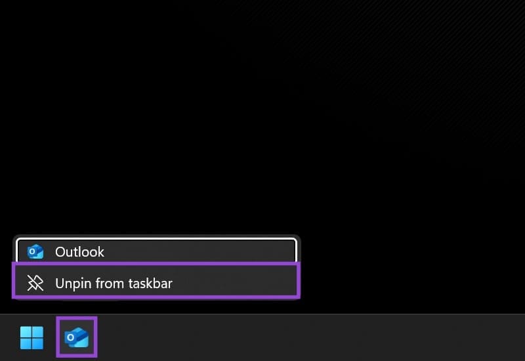
Task: Select Unpin from taskbar
Action: [156, 281]
